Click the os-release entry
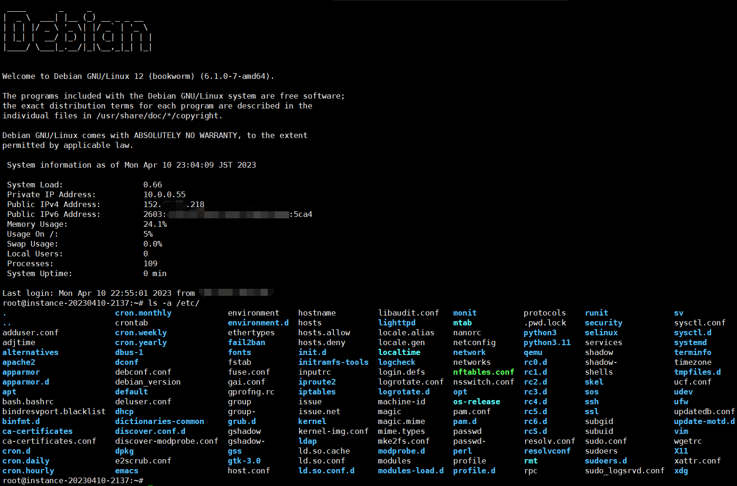The width and height of the screenshot is (737, 486). [x=476, y=401]
